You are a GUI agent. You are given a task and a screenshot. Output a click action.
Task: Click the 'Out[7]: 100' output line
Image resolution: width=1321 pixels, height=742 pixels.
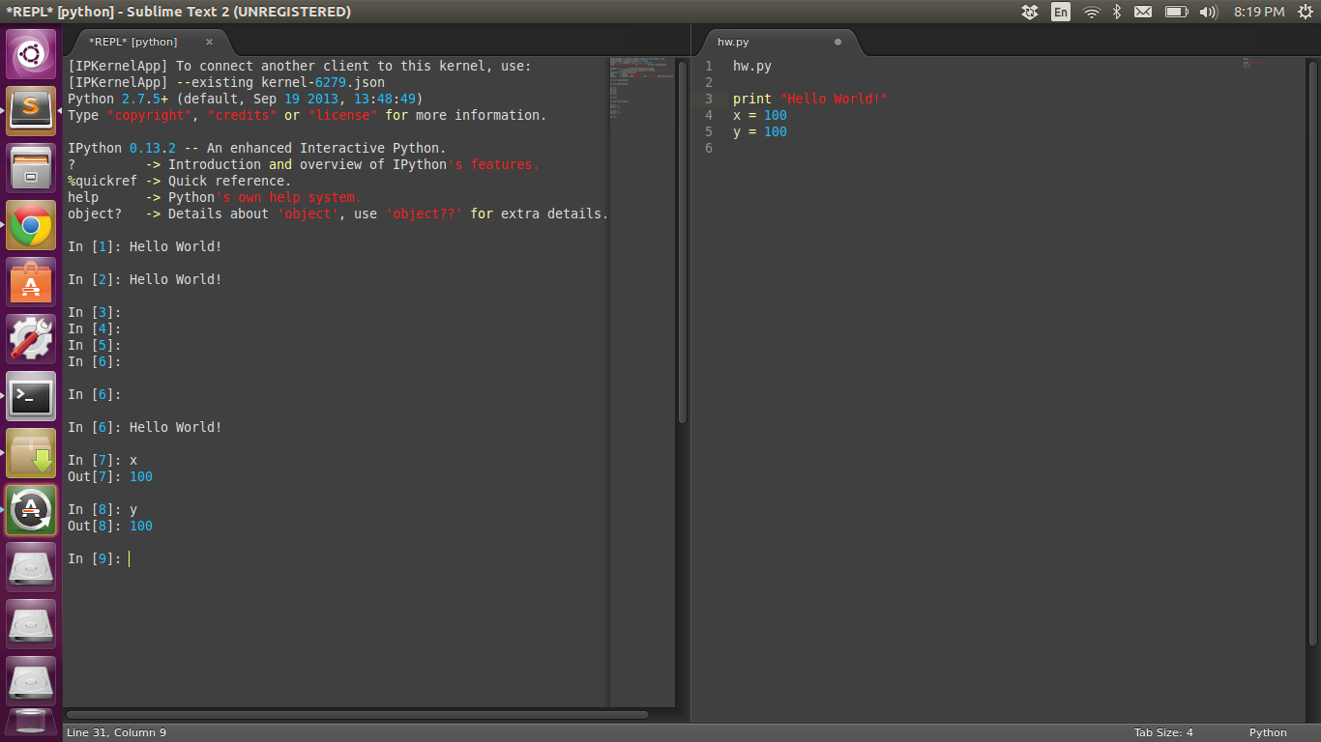click(x=110, y=476)
